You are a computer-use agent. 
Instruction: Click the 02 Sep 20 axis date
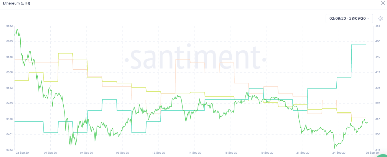[22, 153]
